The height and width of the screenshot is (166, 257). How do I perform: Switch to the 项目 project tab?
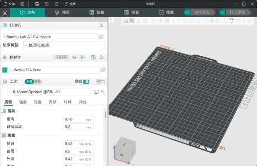[x=131, y=12]
